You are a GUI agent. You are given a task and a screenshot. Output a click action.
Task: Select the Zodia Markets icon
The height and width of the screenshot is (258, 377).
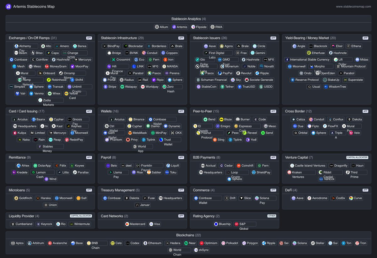40,100
